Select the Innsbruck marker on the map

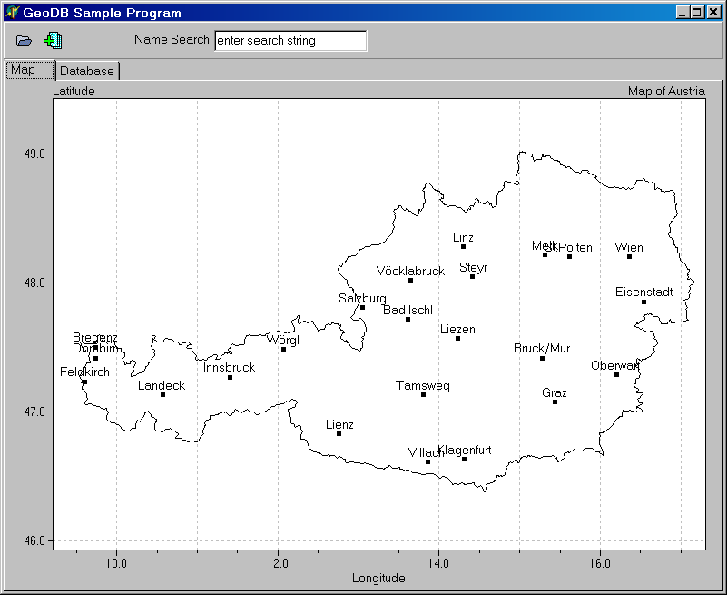(230, 377)
